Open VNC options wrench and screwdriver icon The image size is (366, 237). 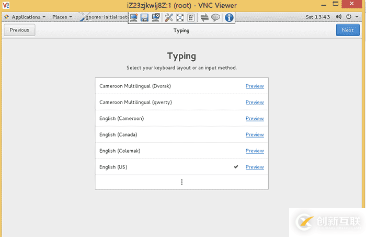(x=168, y=18)
